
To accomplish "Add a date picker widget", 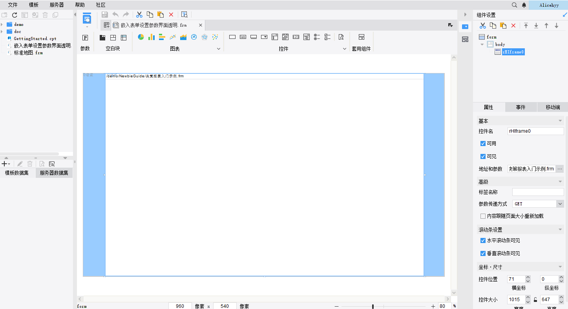I will tap(285, 37).
